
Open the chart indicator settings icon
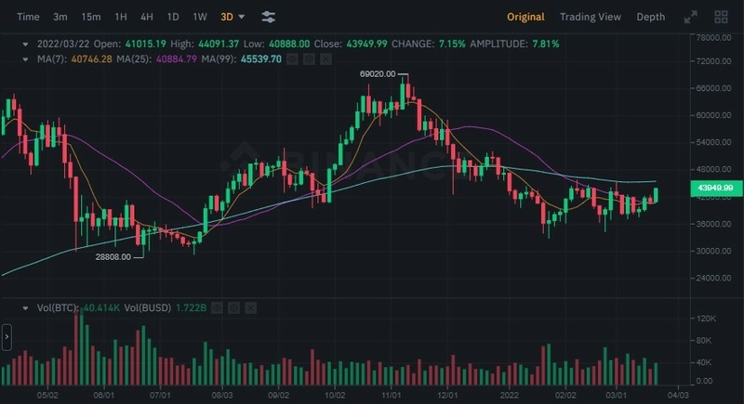tap(268, 17)
